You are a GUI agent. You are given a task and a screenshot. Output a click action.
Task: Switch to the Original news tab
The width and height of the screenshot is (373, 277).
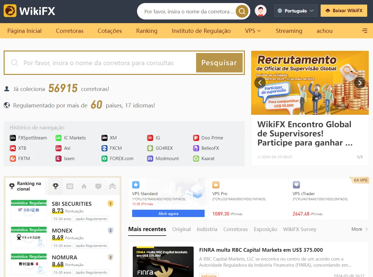click(181, 229)
